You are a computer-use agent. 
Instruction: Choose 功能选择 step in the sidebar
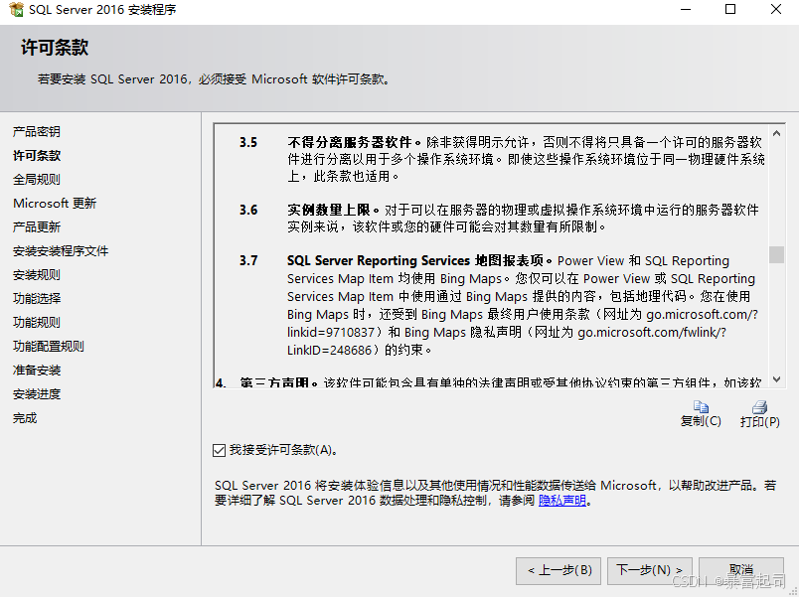click(x=37, y=299)
